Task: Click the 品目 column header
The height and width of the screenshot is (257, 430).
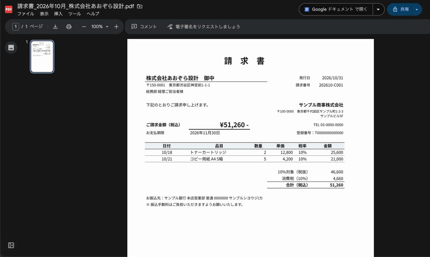Action: [219, 146]
